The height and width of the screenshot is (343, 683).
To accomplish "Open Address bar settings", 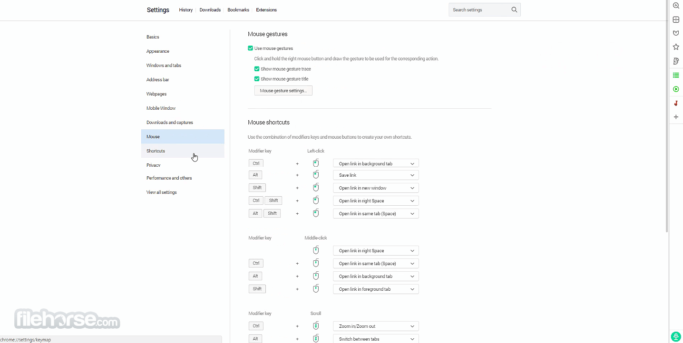I will coord(183,80).
